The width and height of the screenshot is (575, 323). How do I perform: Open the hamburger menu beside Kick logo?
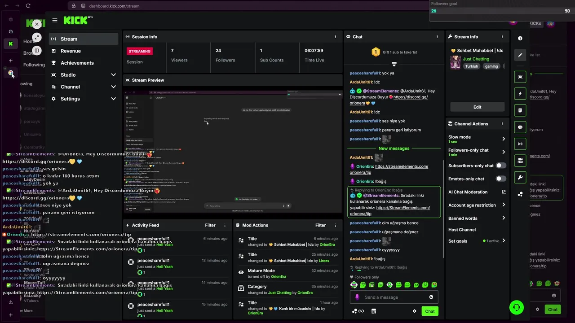point(55,20)
